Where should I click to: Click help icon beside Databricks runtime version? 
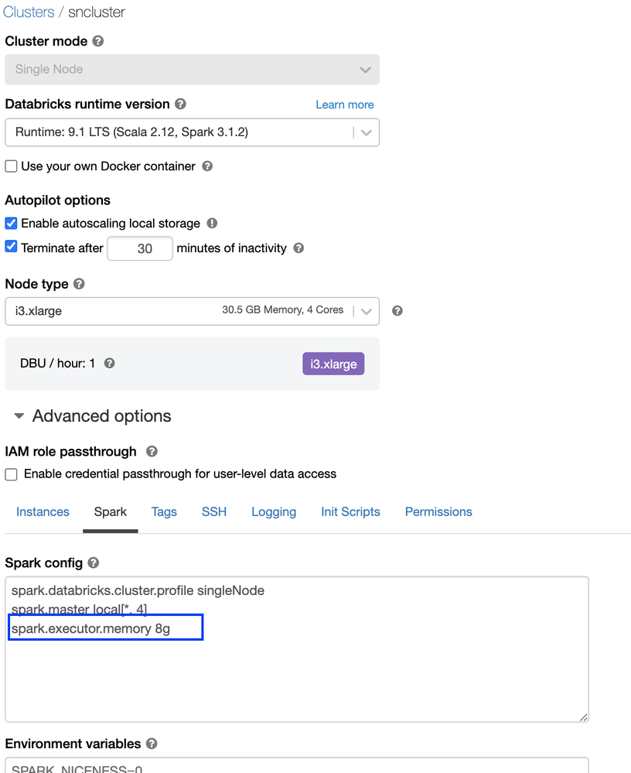180,104
